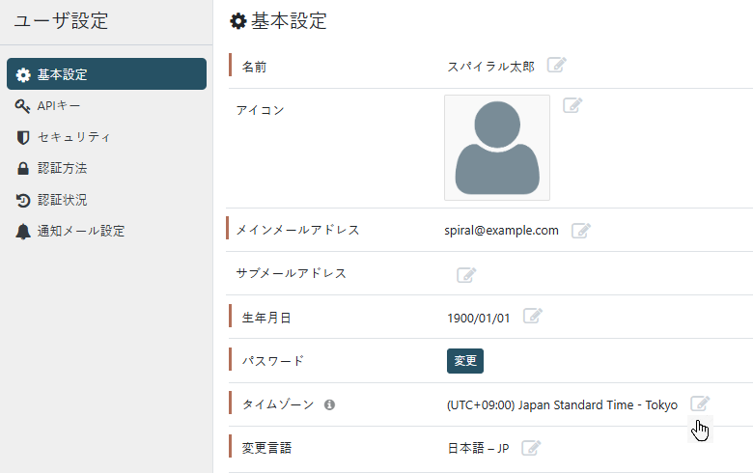Viewport: 753px width, 473px height.
Task: Click the lock icon beside 認証方法
Action: coord(23,169)
